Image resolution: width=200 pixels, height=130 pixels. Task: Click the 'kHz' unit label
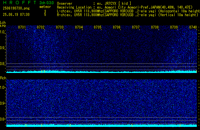3,26
